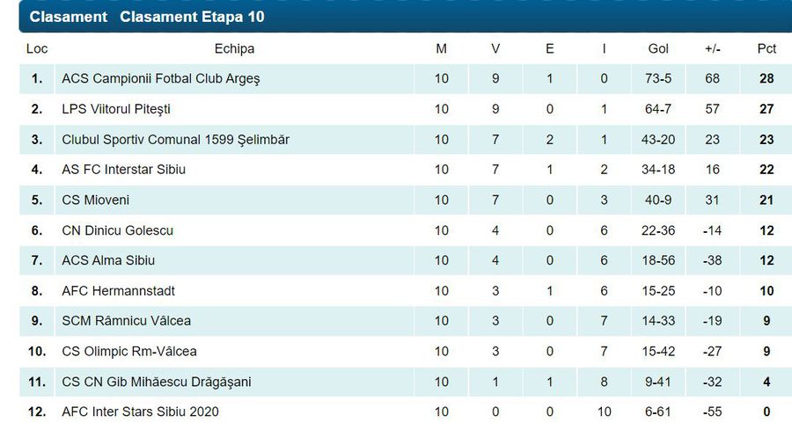792x430 pixels.
Task: Select the 28 points cell for Argeş
Action: pos(766,79)
